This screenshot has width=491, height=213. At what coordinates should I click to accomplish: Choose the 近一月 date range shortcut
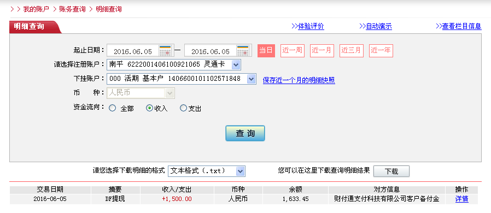pyautogui.click(x=322, y=51)
